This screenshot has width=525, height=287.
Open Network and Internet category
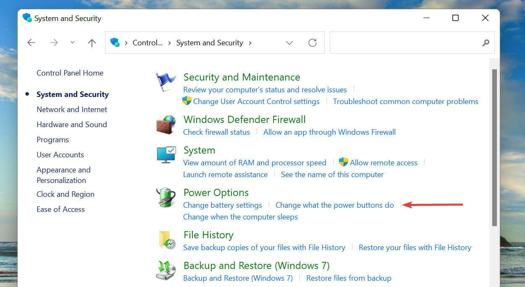[72, 110]
